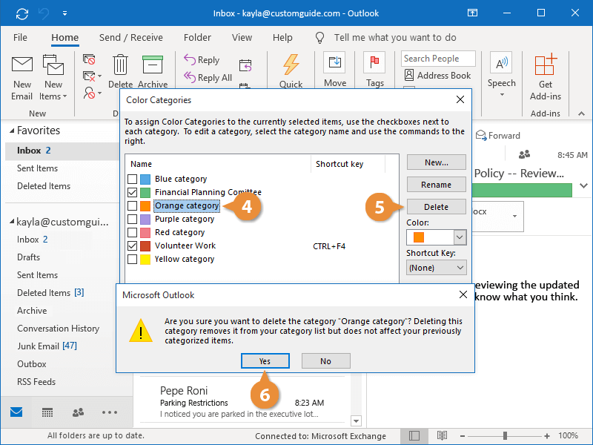Click the Search People field
Image resolution: width=593 pixels, height=445 pixels.
[x=438, y=59]
